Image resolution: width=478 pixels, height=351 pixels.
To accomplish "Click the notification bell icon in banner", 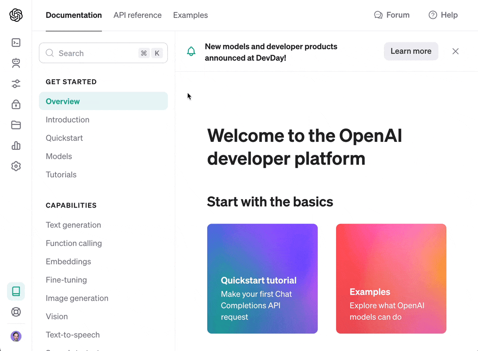I will click(x=191, y=51).
